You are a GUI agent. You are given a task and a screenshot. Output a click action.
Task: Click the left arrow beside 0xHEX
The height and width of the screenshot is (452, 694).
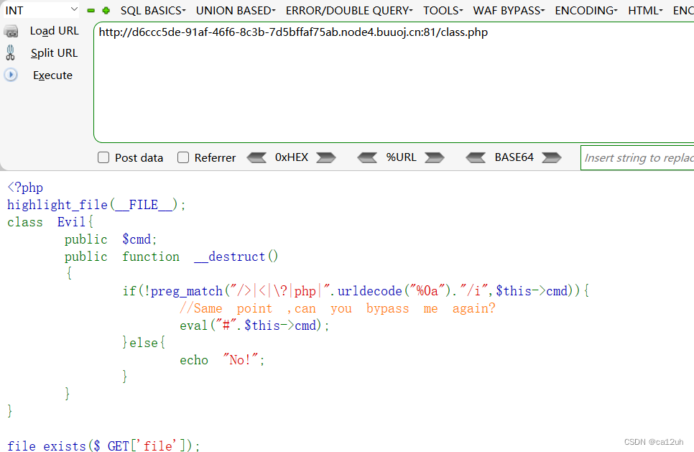[256, 157]
